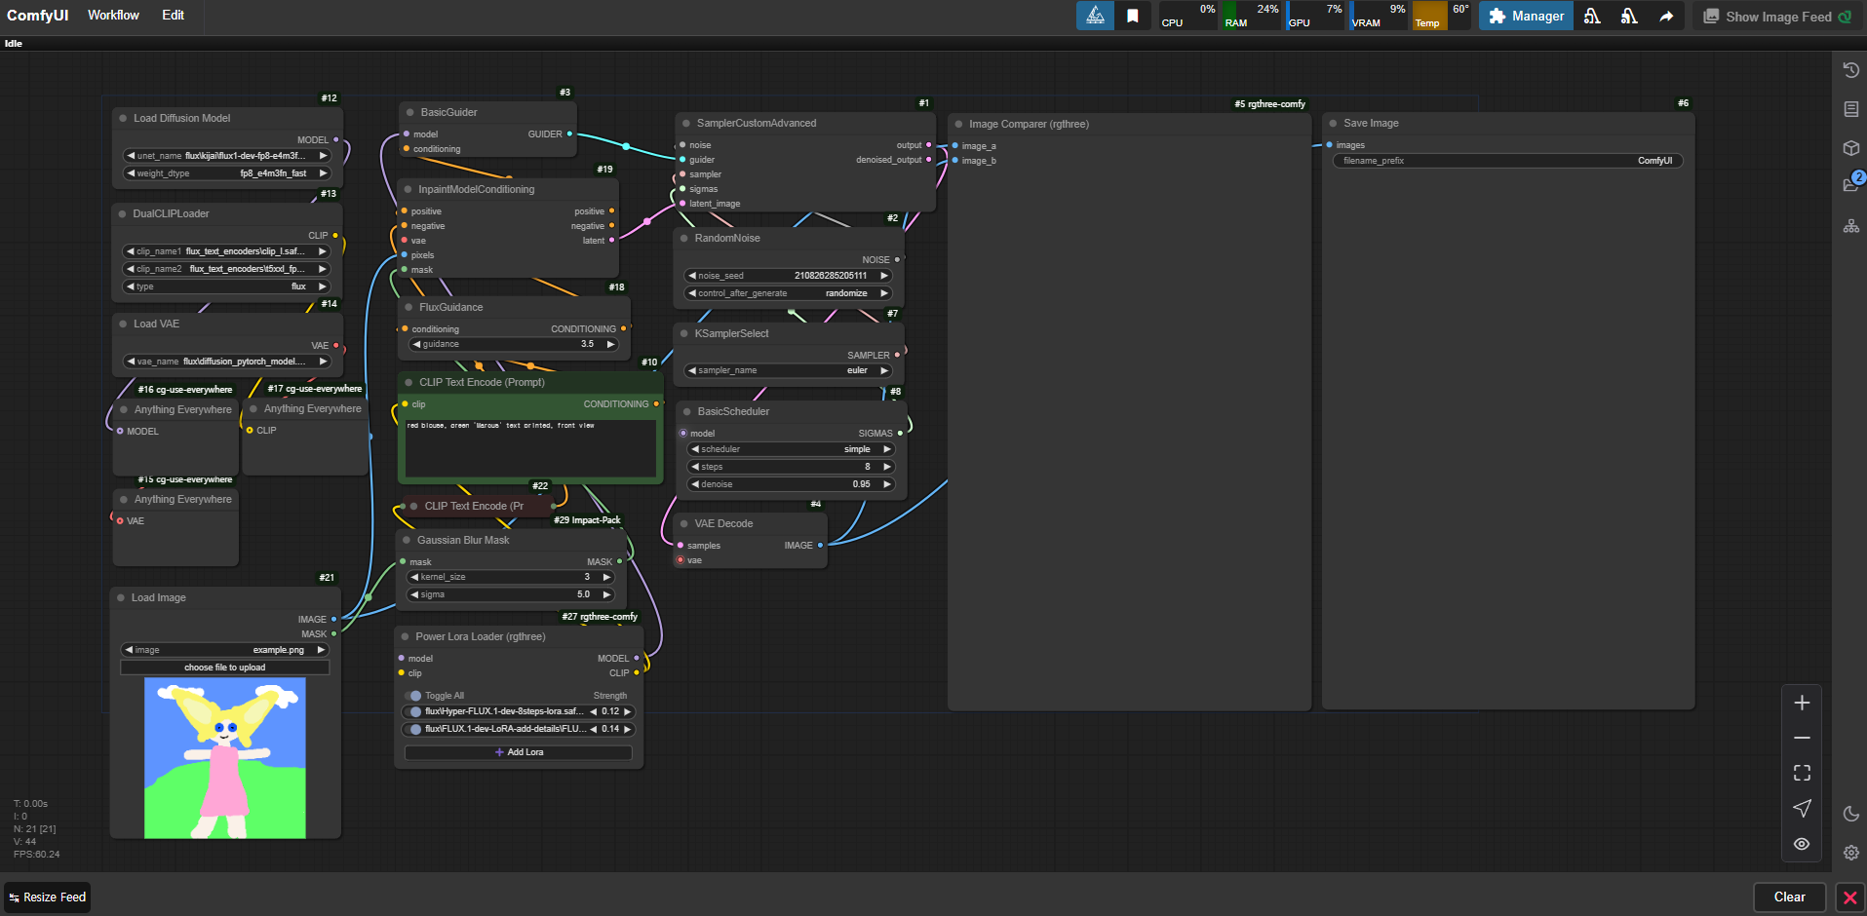Adjust the denoise 0.95 slider in BasicScheduler
This screenshot has width=1867, height=916.
pos(790,484)
